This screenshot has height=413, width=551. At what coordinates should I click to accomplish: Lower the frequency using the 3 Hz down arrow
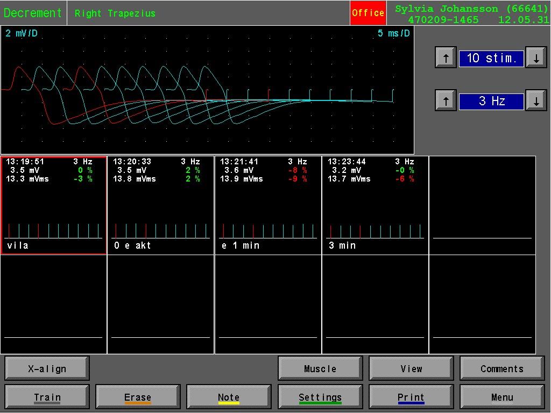tap(536, 101)
